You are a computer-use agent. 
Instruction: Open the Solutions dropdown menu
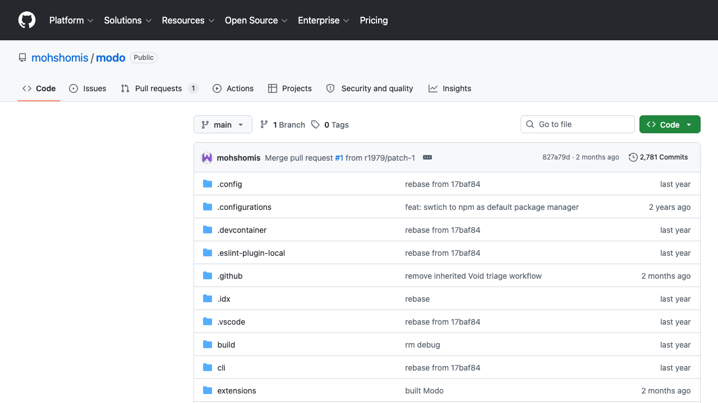point(128,20)
